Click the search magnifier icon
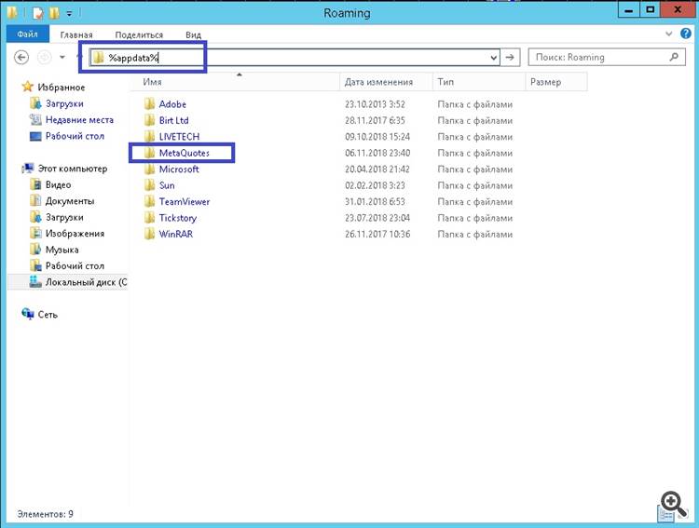Image resolution: width=699 pixels, height=528 pixels. coord(674,57)
